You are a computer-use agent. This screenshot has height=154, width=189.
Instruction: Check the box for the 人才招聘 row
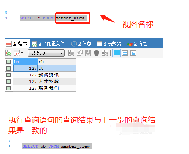8,82
